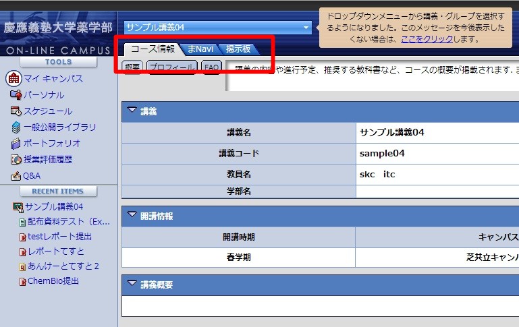
Task: Click the パーソナル icon in sidebar
Action: (x=16, y=95)
